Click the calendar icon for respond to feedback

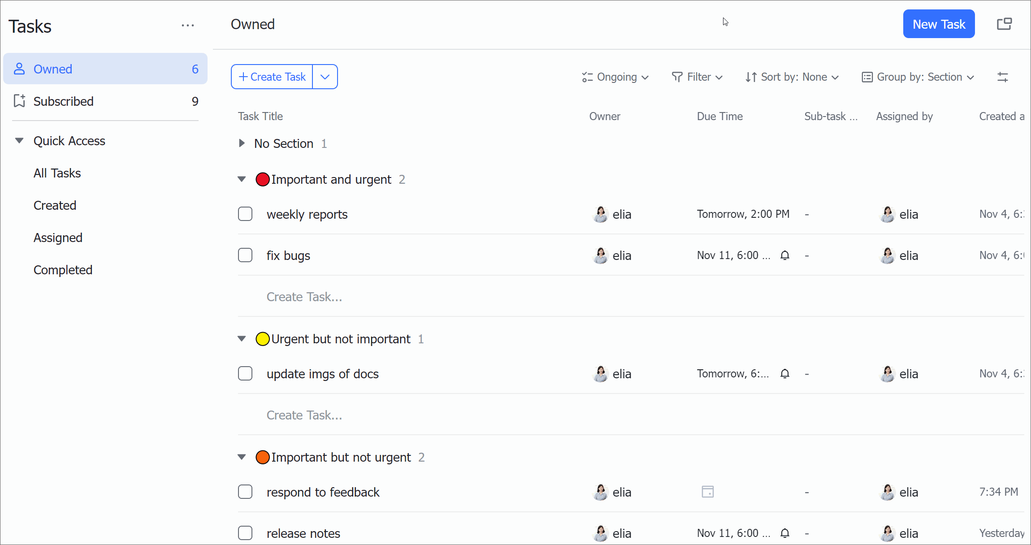(x=707, y=492)
